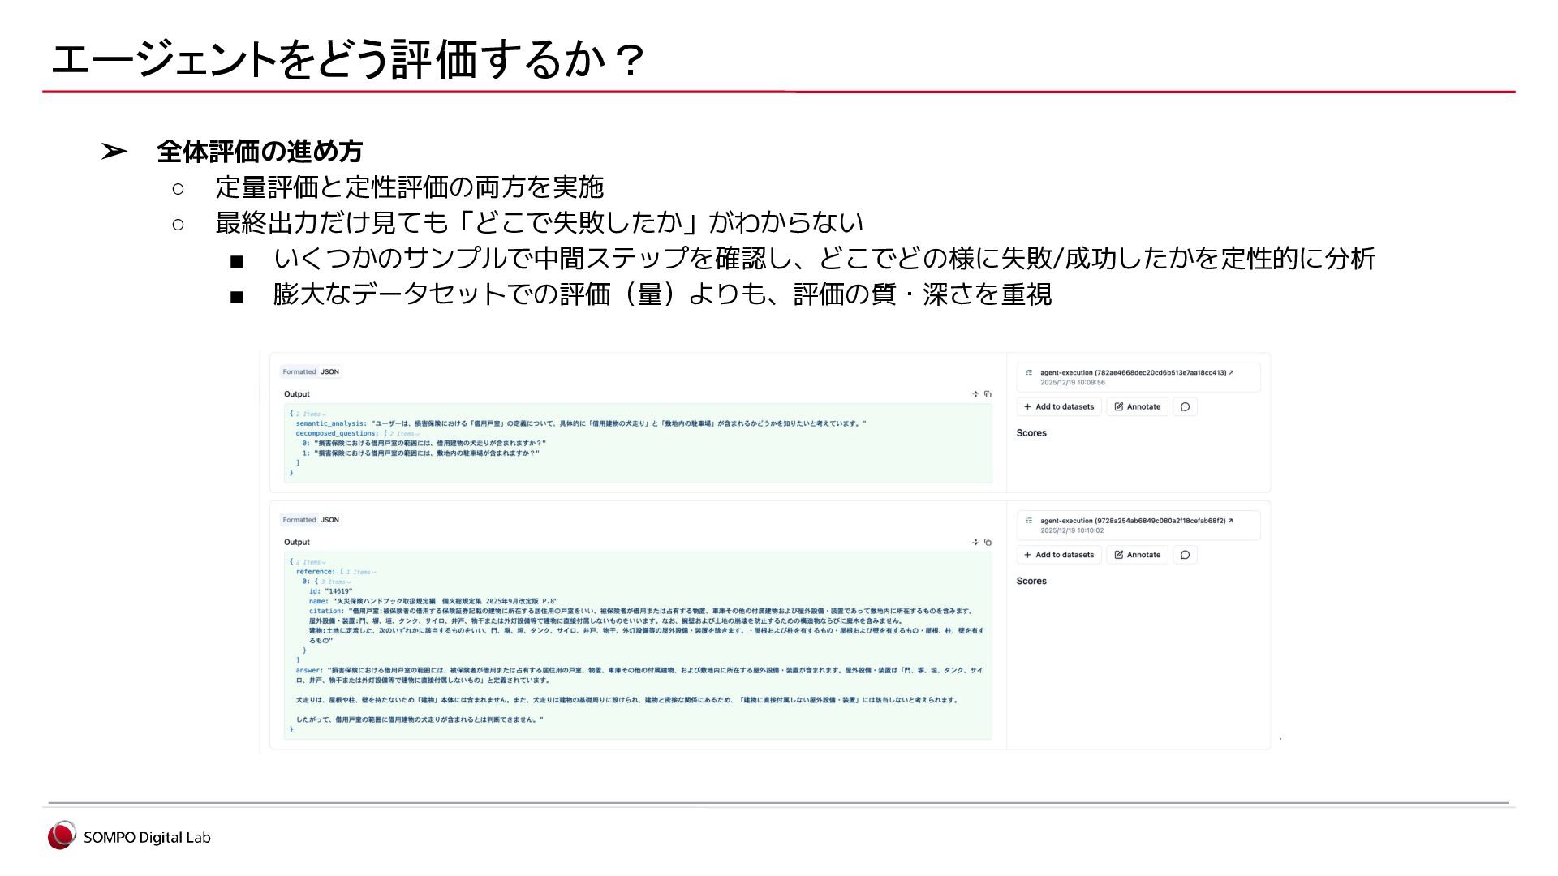Switch second panel view to JSON

(x=329, y=520)
